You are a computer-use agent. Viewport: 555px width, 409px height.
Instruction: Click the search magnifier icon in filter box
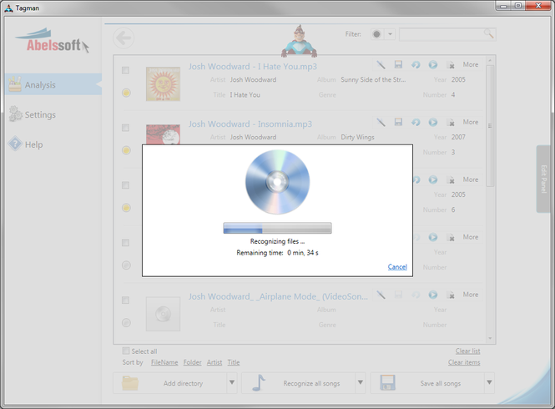point(488,34)
